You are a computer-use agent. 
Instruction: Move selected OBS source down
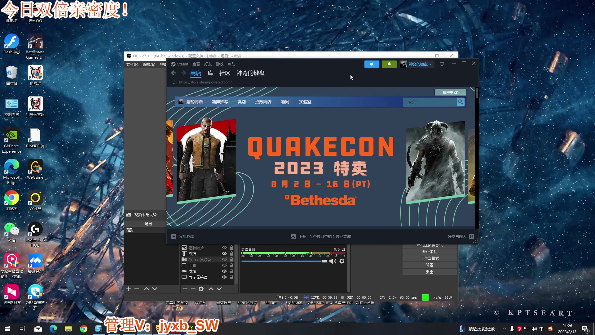[x=219, y=289]
